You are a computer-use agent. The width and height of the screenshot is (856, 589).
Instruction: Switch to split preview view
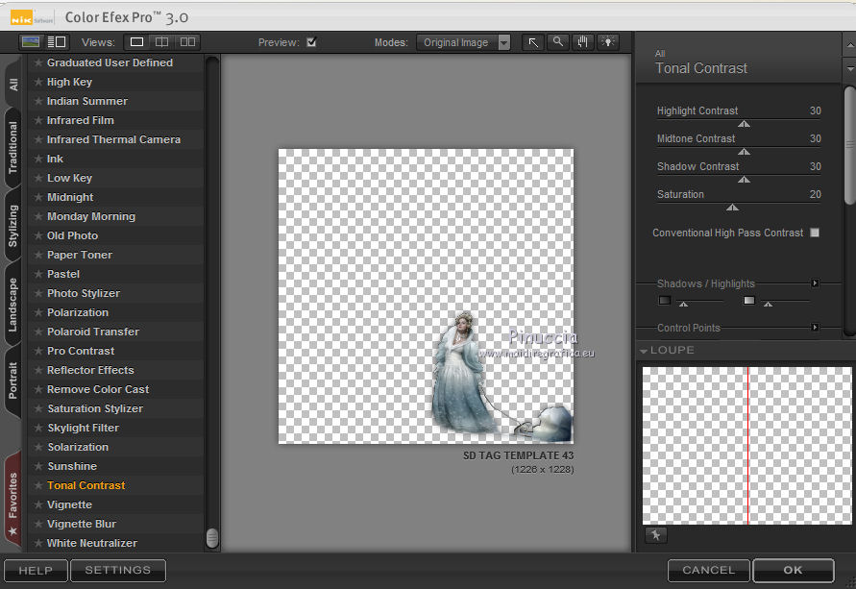[x=162, y=42]
